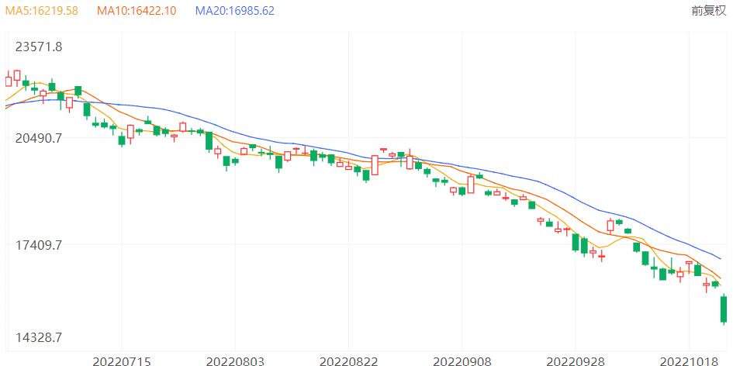The height and width of the screenshot is (366, 733).
Task: Click the 20220803 date axis label
Action: pyautogui.click(x=235, y=361)
